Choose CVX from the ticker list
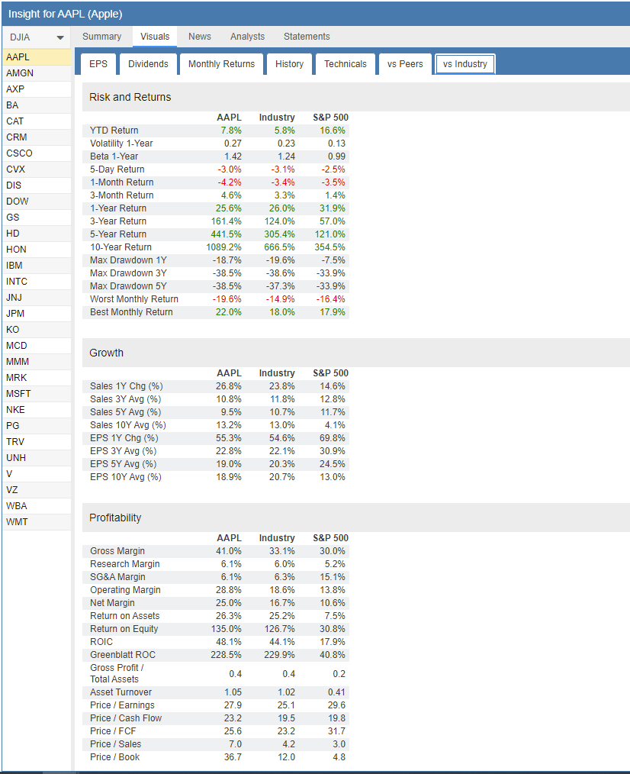This screenshot has width=630, height=774. coord(37,169)
